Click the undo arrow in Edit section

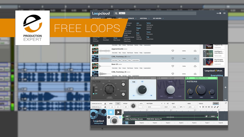(x=181, y=107)
